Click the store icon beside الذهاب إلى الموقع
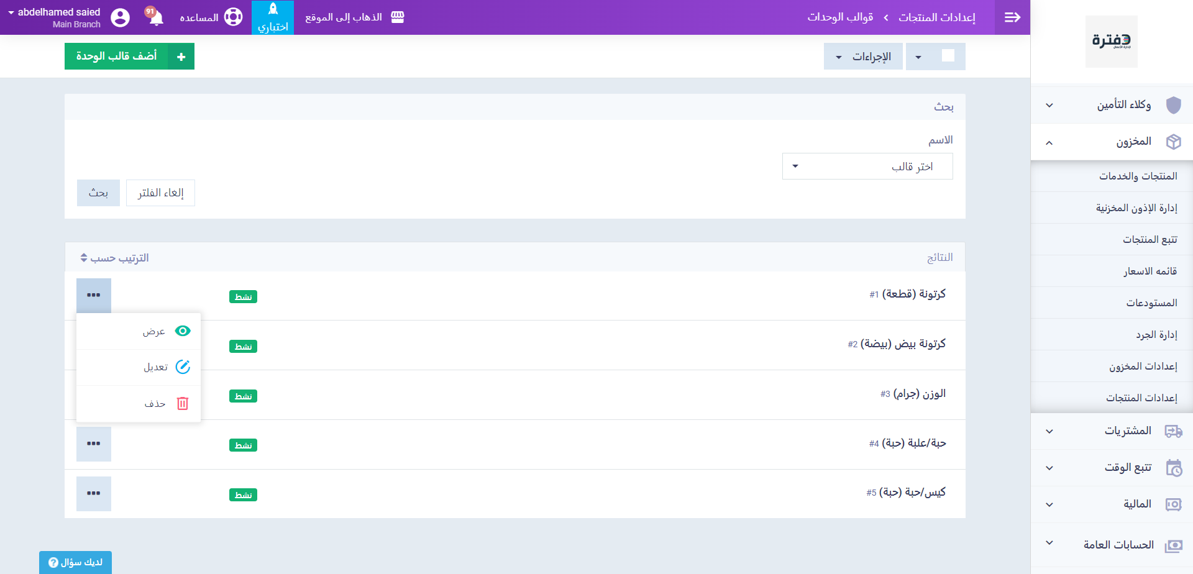The image size is (1193, 574). point(398,17)
